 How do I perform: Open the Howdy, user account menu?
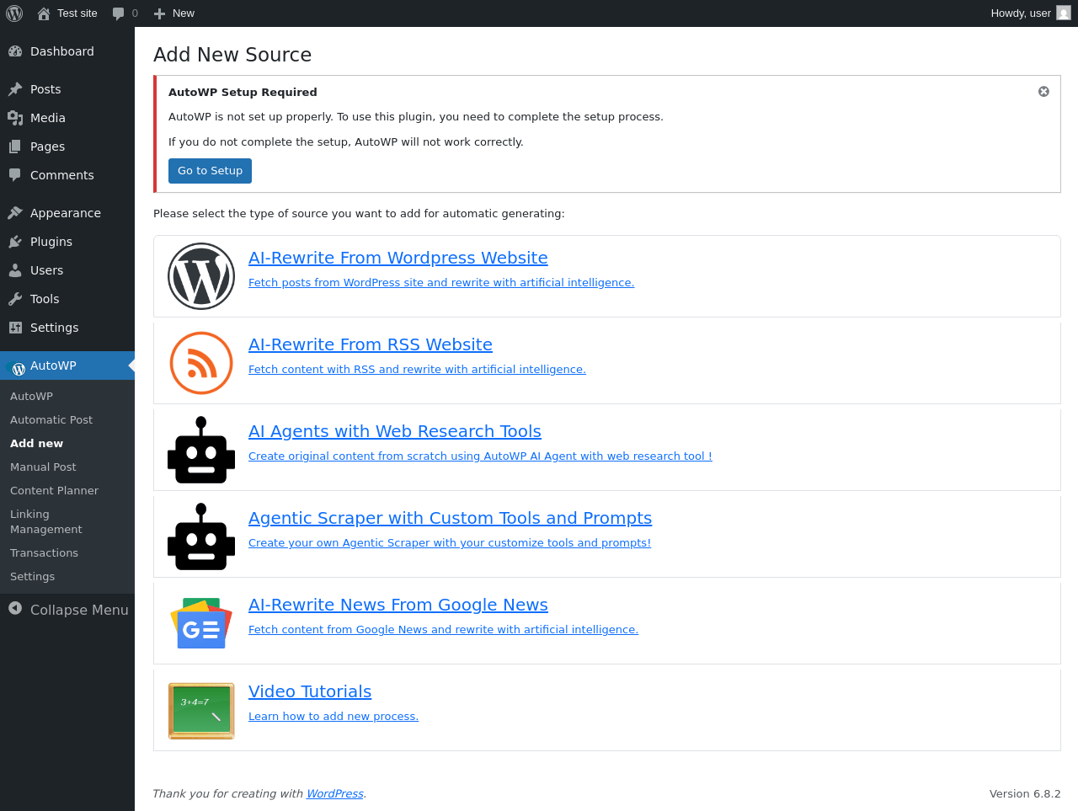click(x=1029, y=13)
